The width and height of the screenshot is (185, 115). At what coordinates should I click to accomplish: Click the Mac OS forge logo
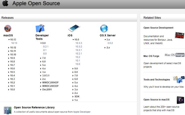coord(175,55)
